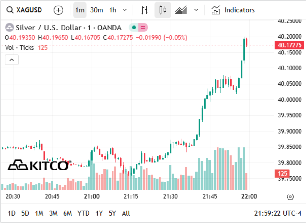Collapse the indicator legend with the caret
Viewport: 306px width, 223px height.
coord(12,60)
